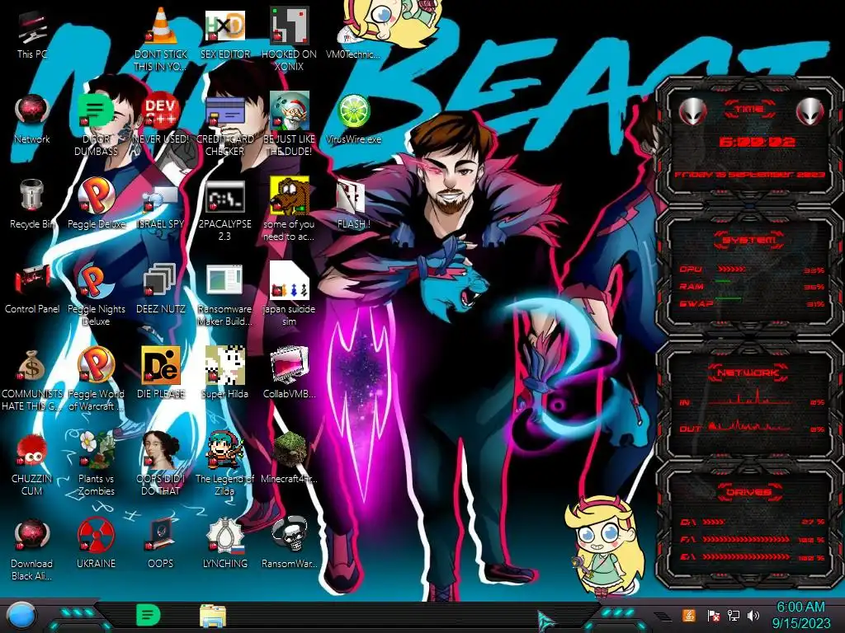Image resolution: width=845 pixels, height=633 pixels.
Task: Click the dog 'some of you need to ac...' icon
Action: pos(289,209)
